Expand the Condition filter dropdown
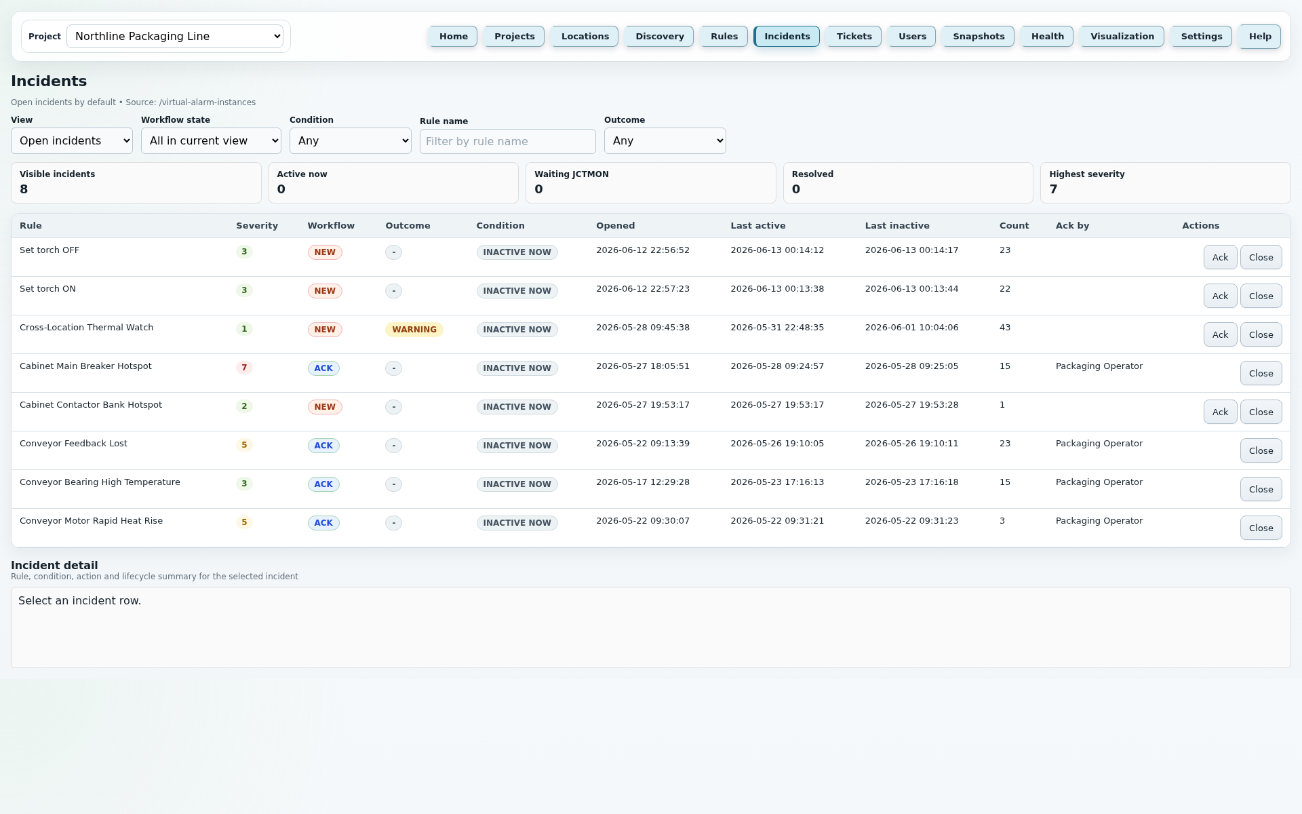Viewport: 1302px width, 814px height. click(x=351, y=141)
